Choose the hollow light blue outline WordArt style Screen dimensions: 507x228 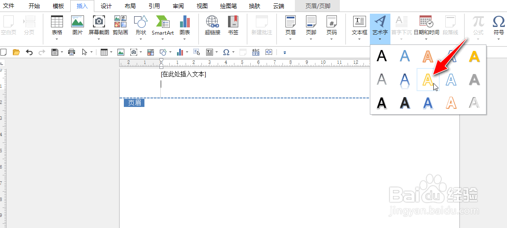coord(451,80)
